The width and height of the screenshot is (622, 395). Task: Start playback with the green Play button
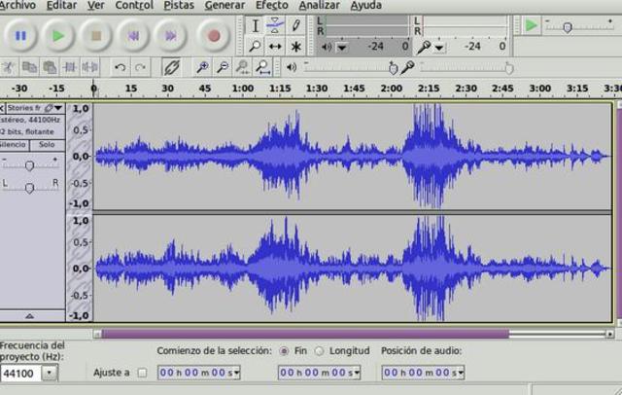[x=58, y=36]
